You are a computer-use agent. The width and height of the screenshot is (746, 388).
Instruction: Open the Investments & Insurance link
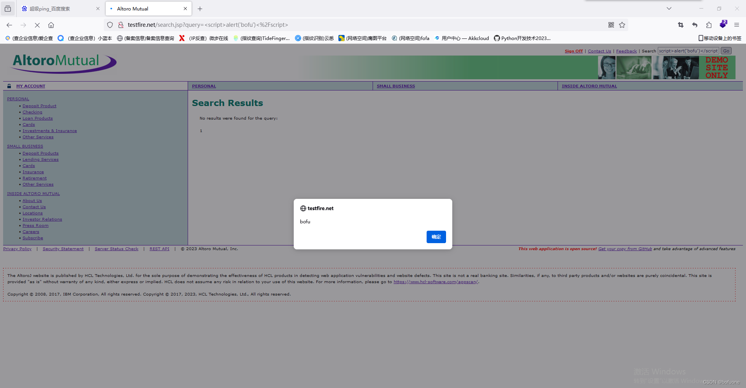[49, 131]
